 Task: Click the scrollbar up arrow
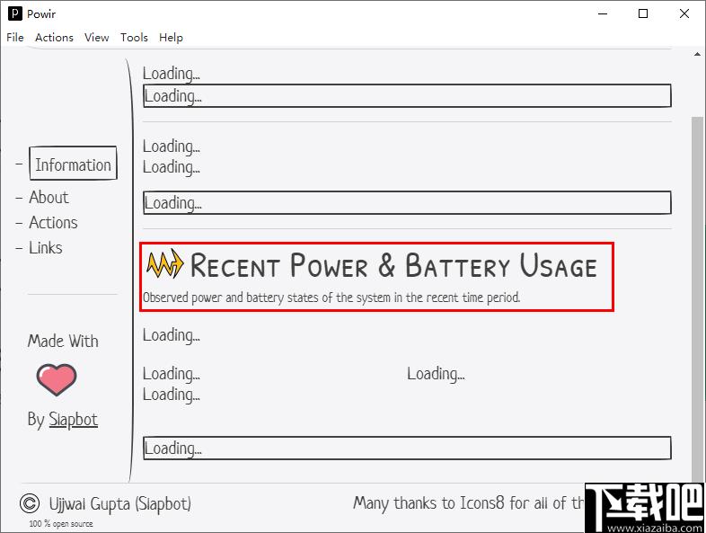point(697,54)
